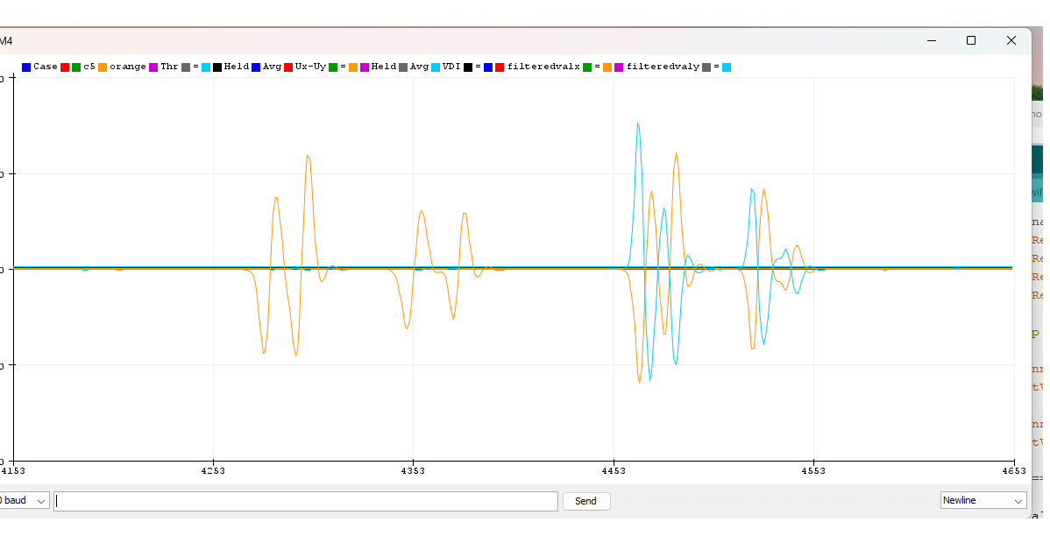1050x536 pixels.
Task: Click the magenta swatch beside Thr
Action: (153, 67)
